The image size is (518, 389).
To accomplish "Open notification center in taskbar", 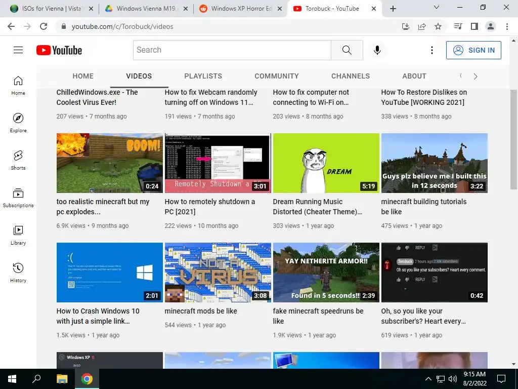I will [x=501, y=379].
